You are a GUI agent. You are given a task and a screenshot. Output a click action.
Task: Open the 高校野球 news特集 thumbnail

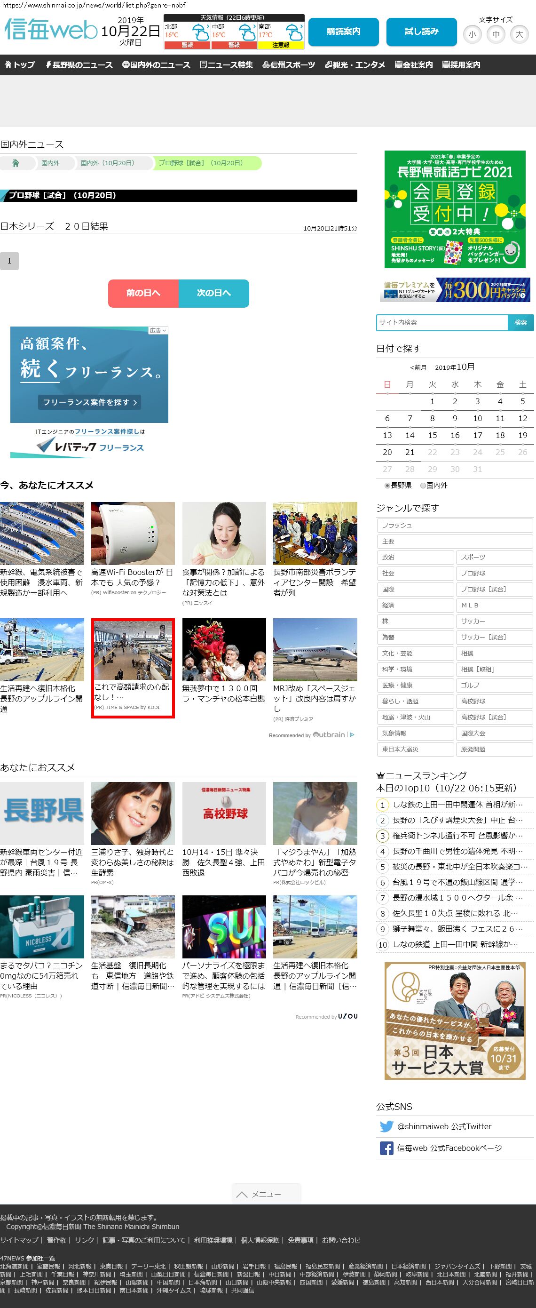[x=224, y=814]
